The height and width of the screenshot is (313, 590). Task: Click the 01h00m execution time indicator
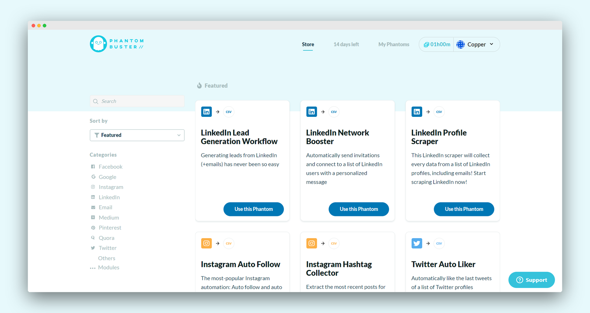click(x=437, y=44)
